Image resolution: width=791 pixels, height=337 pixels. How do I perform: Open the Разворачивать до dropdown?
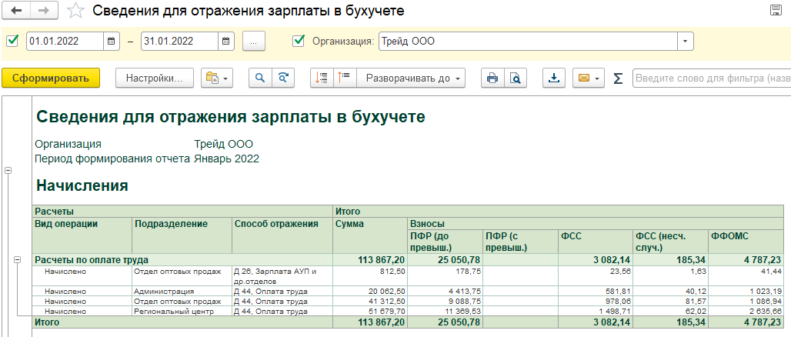click(x=411, y=78)
